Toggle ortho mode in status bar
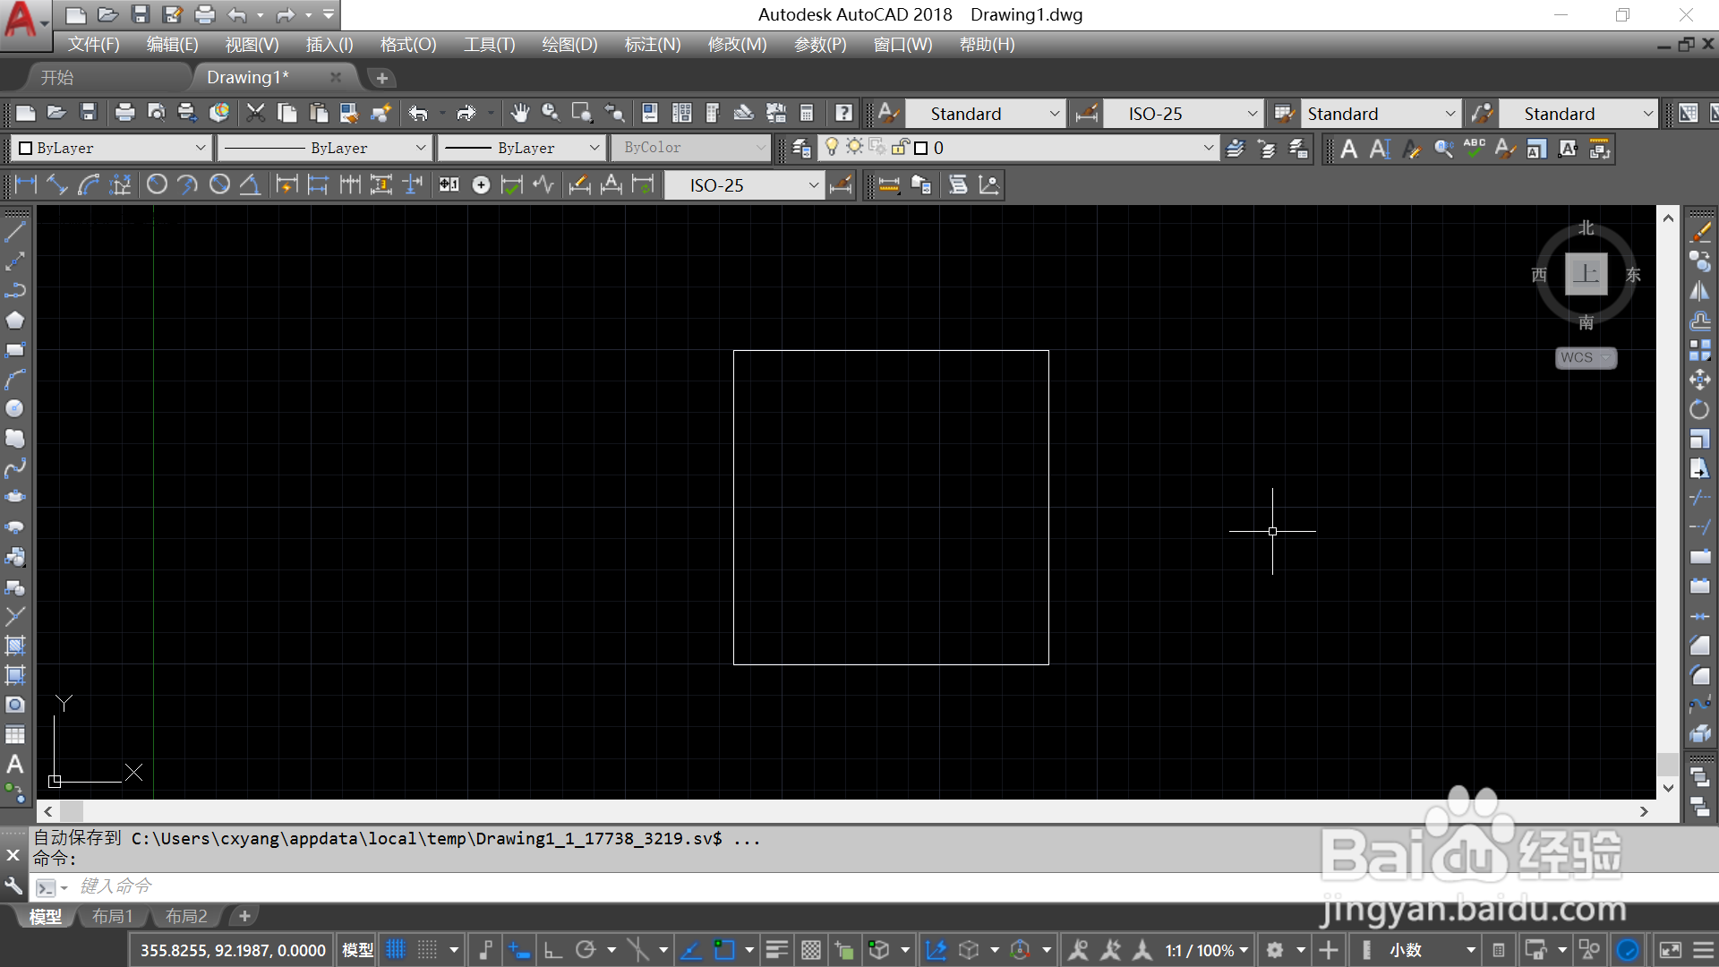The width and height of the screenshot is (1719, 967). [552, 950]
